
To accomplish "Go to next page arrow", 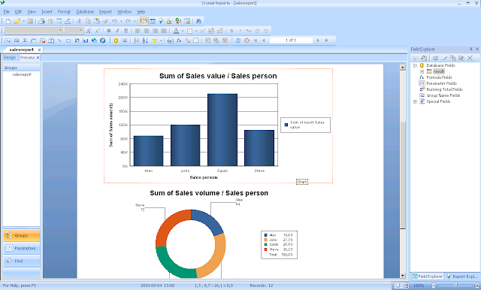I will [x=318, y=41].
